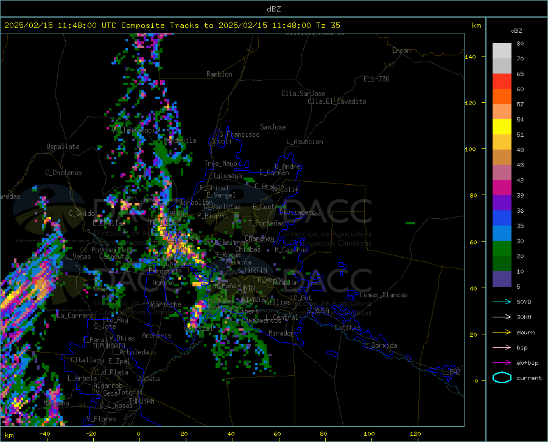Select the light blue 30-35 dBZ band
This screenshot has width=548, height=442.
[502, 233]
